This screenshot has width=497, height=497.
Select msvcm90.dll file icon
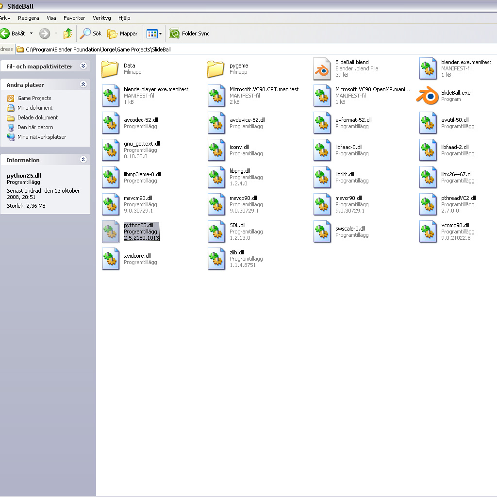tap(111, 204)
